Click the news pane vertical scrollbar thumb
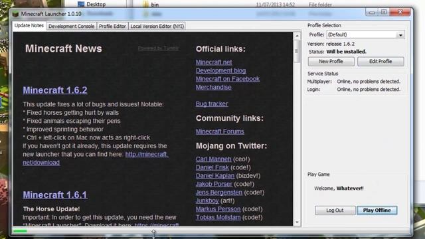425x239 pixels. pos(297,51)
